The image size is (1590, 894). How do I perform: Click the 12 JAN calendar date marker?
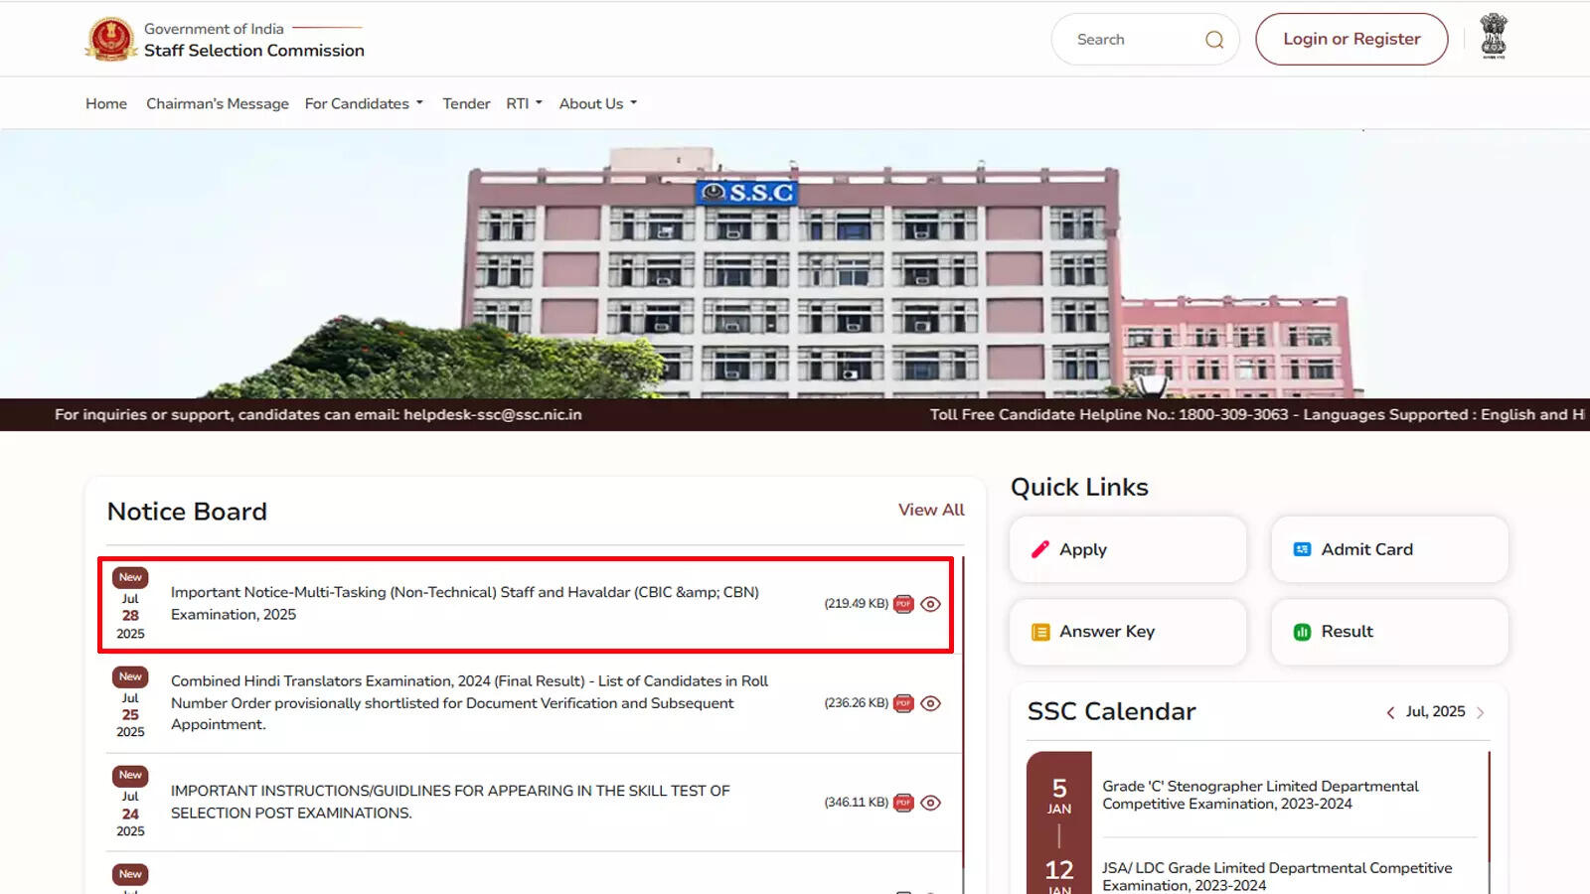(1059, 876)
